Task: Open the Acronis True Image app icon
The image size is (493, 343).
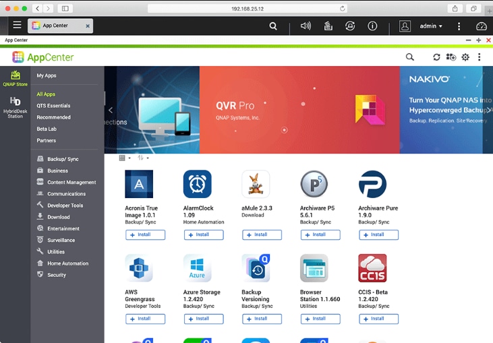Action: [139, 184]
